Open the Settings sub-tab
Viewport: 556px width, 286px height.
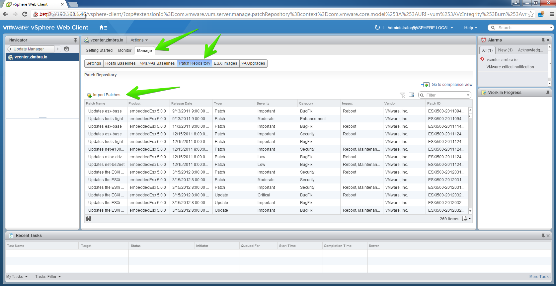point(94,63)
